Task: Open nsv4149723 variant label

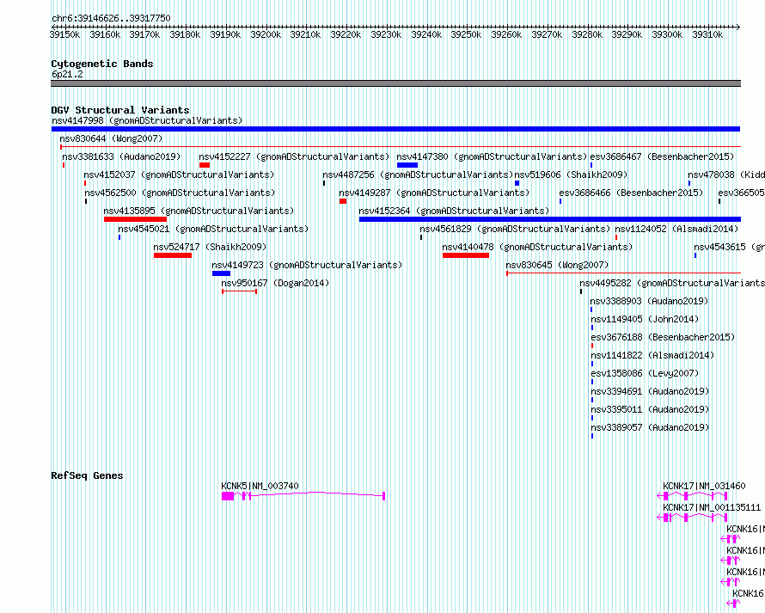Action: pos(307,265)
